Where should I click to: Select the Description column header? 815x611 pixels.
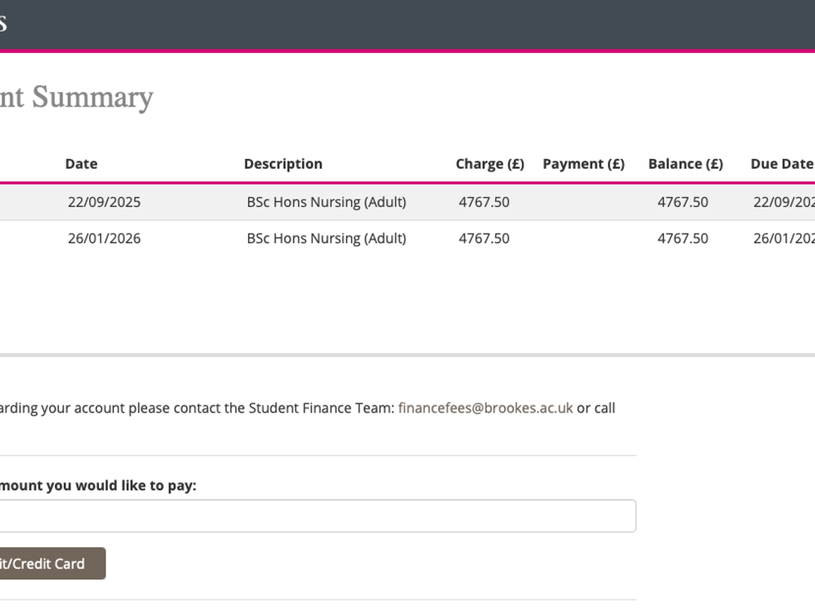[283, 164]
